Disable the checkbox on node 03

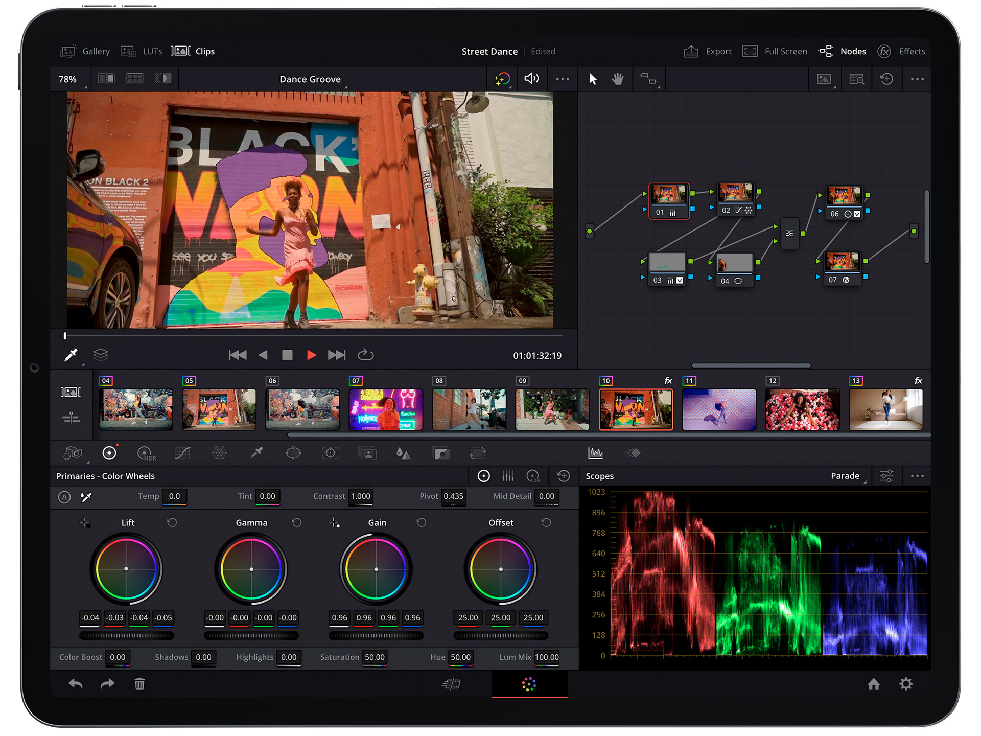tap(680, 280)
